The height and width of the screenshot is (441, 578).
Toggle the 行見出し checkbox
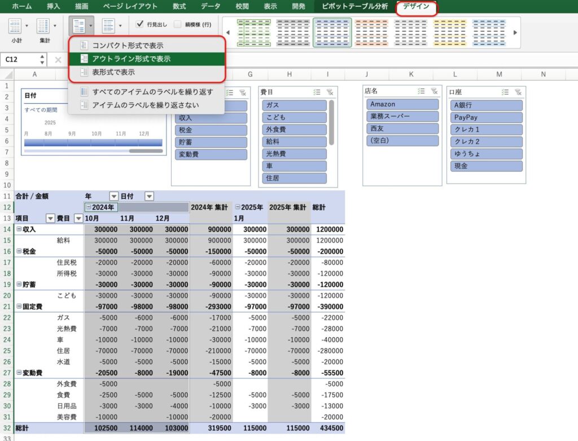(x=141, y=24)
